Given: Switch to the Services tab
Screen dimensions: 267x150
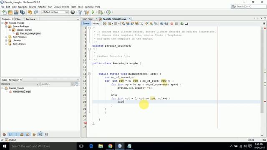Looking at the screenshot, I should (30, 19).
